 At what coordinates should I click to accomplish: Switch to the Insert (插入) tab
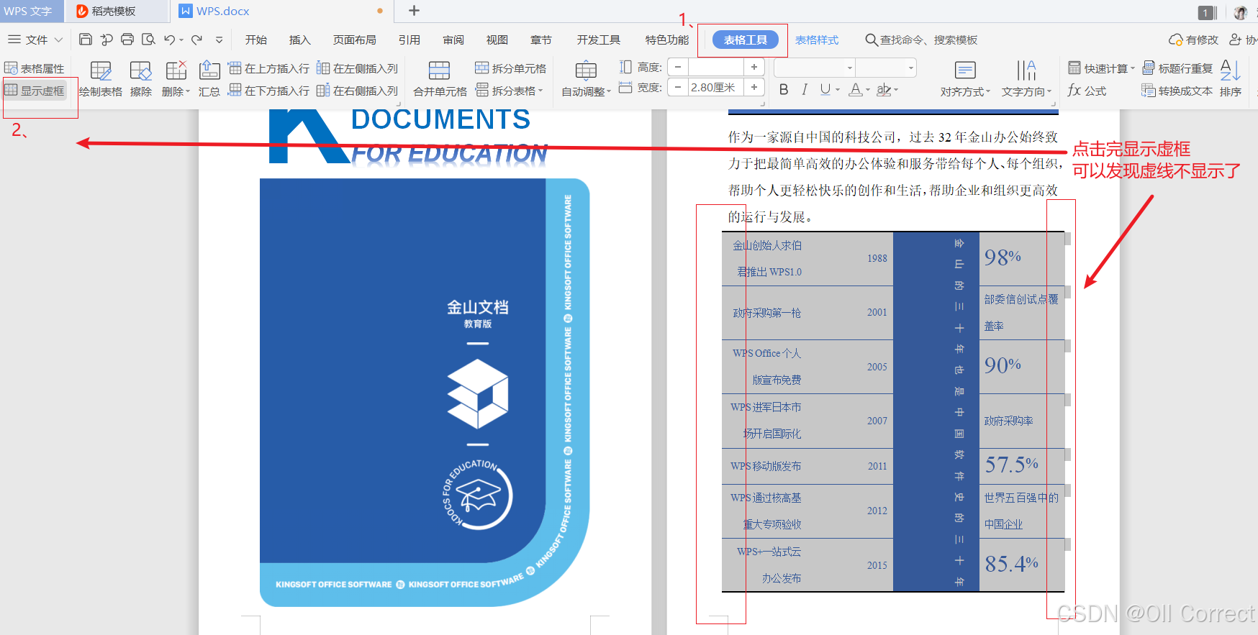tap(299, 40)
